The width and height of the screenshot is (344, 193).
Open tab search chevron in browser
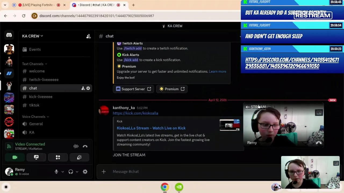5,5
